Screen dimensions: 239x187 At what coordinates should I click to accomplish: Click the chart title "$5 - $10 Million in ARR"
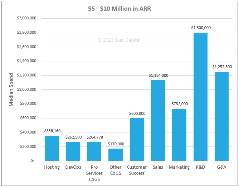[x=119, y=9]
